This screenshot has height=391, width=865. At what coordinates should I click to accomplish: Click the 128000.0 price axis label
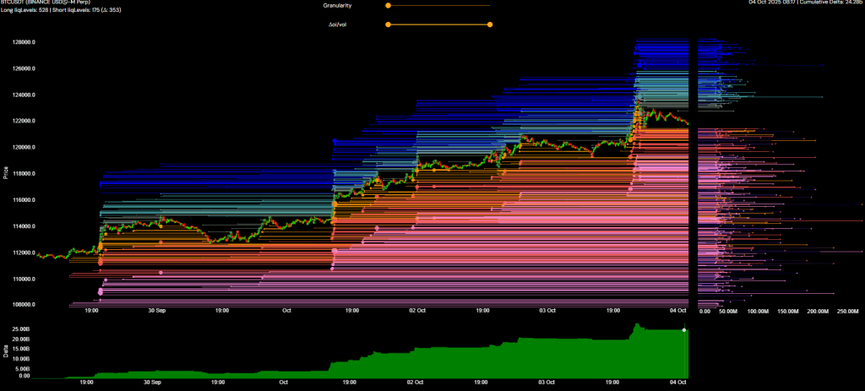pyautogui.click(x=22, y=42)
